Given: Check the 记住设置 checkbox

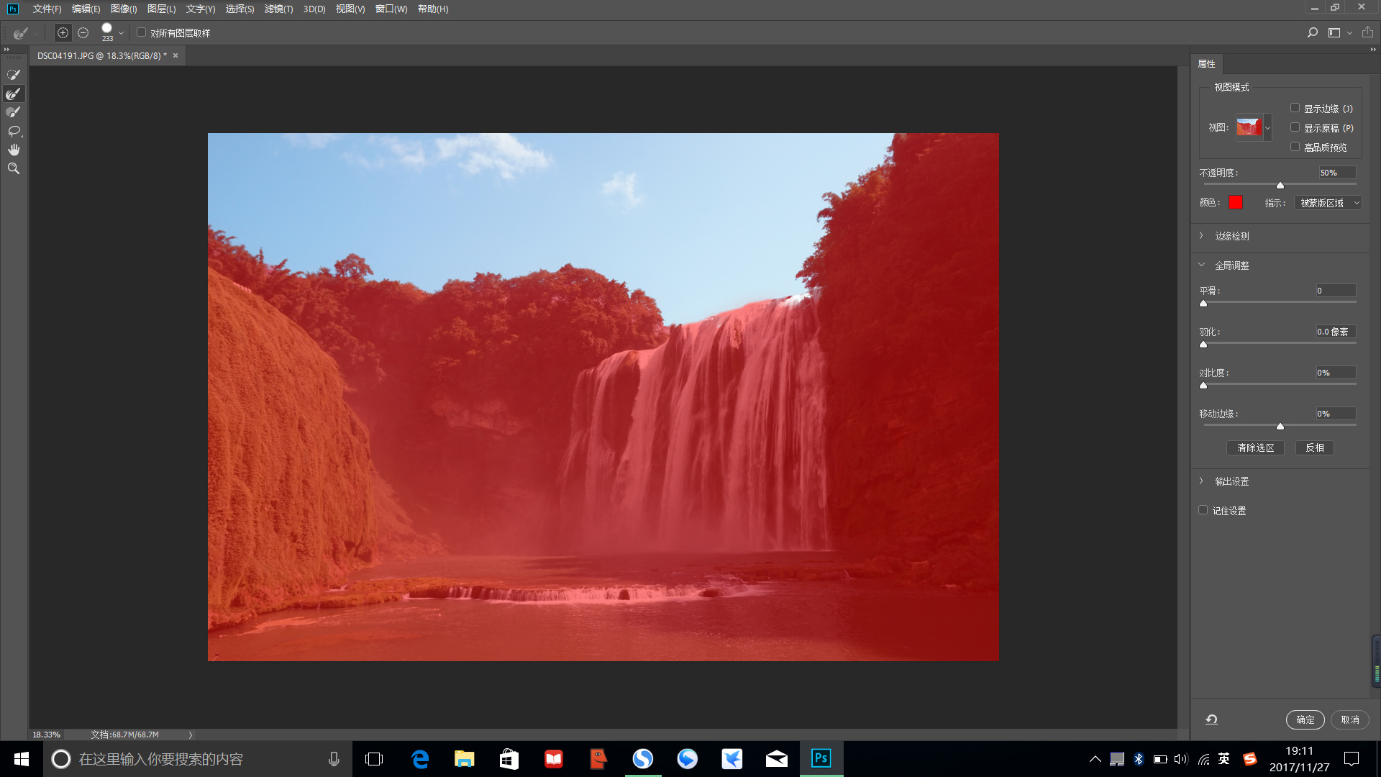Looking at the screenshot, I should [x=1203, y=510].
